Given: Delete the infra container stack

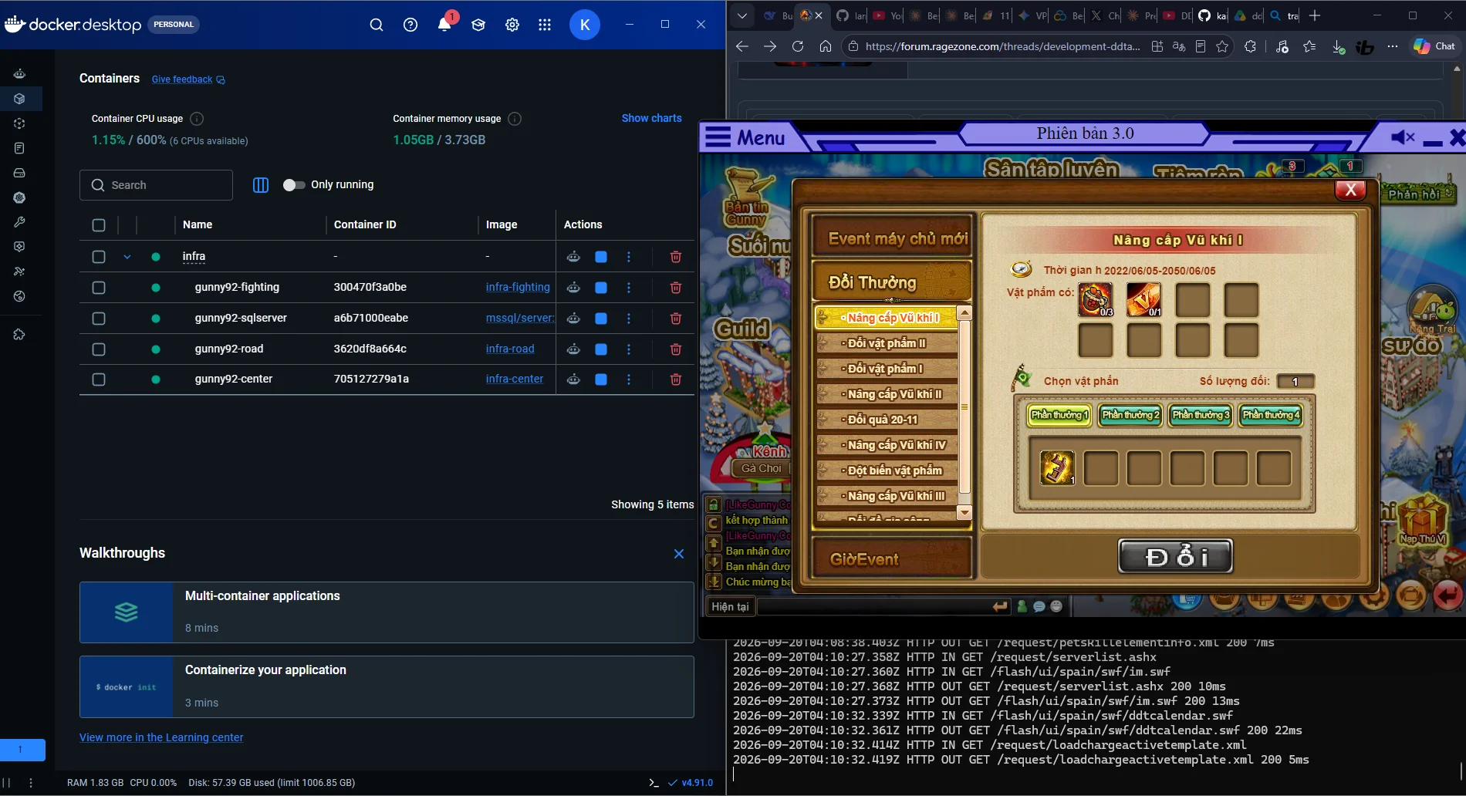Looking at the screenshot, I should [676, 257].
